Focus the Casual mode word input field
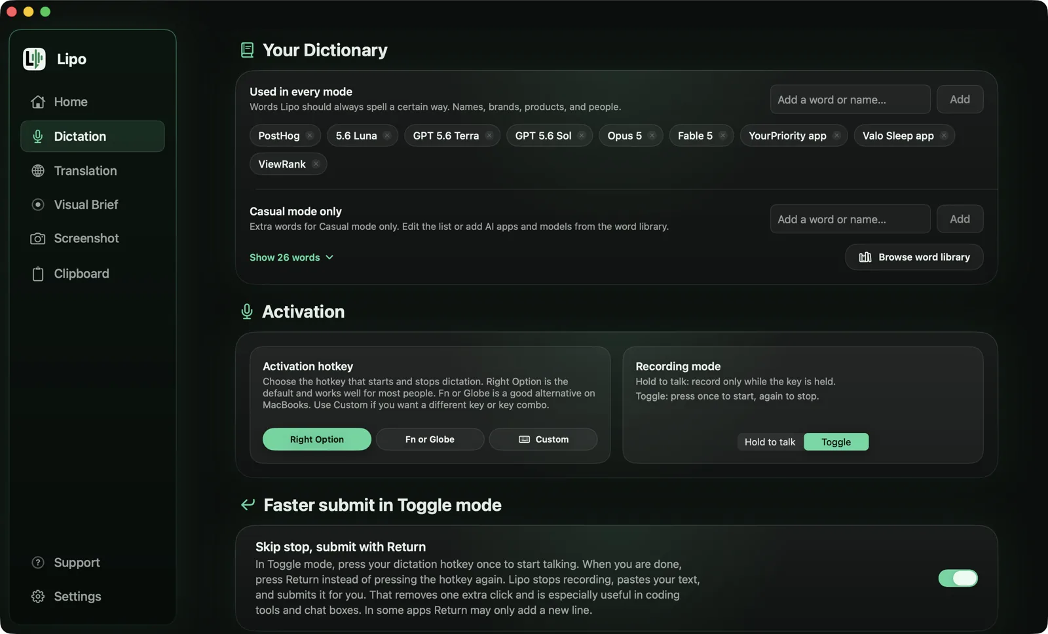Screen dimensions: 1048x634 [x=850, y=219]
